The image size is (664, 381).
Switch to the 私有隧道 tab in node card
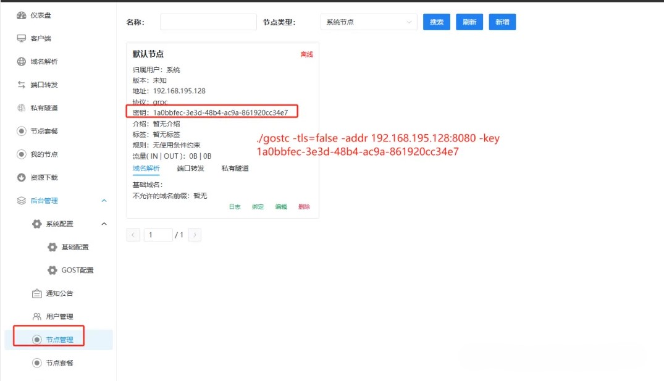235,169
